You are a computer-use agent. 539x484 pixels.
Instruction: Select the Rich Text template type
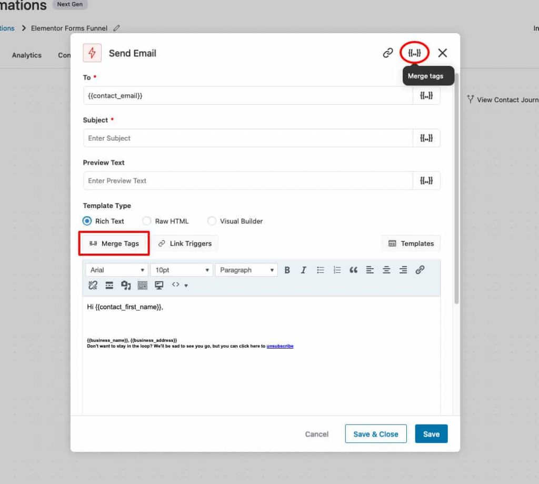(x=87, y=221)
